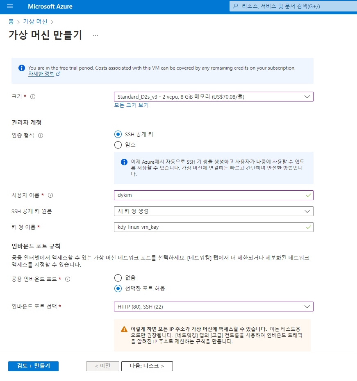This screenshot has height=381, width=357.
Task: Click green checkmark in 키 쌍 이름 field
Action: point(308,227)
